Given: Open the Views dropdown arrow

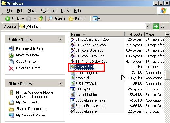Looking at the screenshot, I should tap(99, 19).
